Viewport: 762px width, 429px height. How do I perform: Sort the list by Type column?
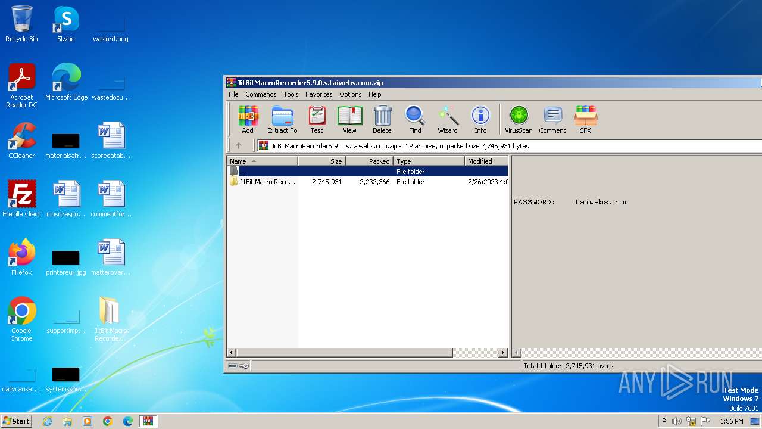pos(429,161)
